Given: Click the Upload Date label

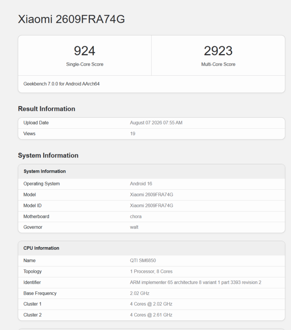Looking at the screenshot, I should click(x=36, y=123).
